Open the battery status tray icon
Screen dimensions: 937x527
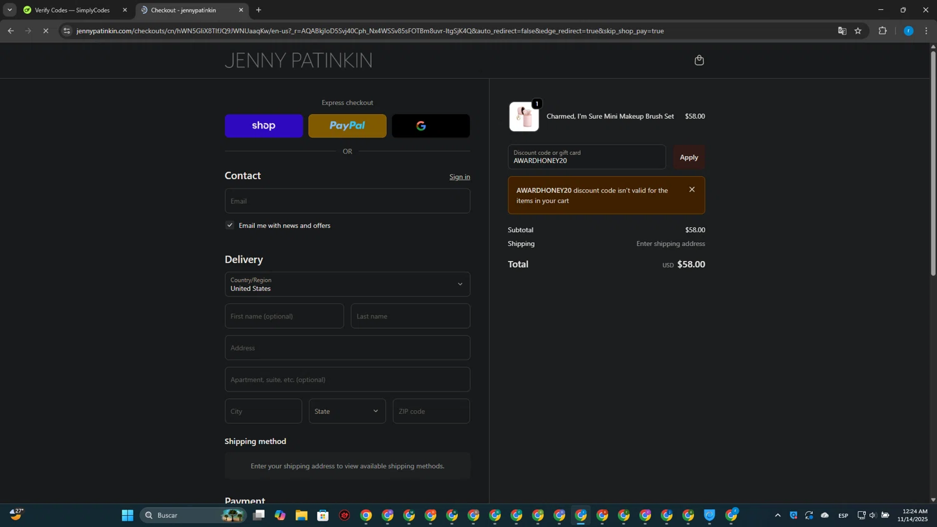coord(885,515)
